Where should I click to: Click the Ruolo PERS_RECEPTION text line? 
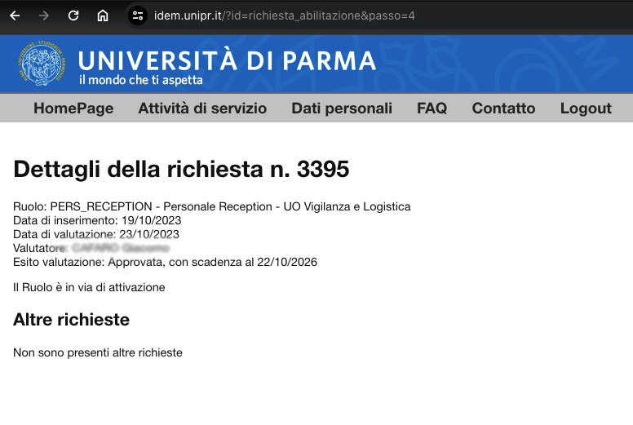click(212, 207)
